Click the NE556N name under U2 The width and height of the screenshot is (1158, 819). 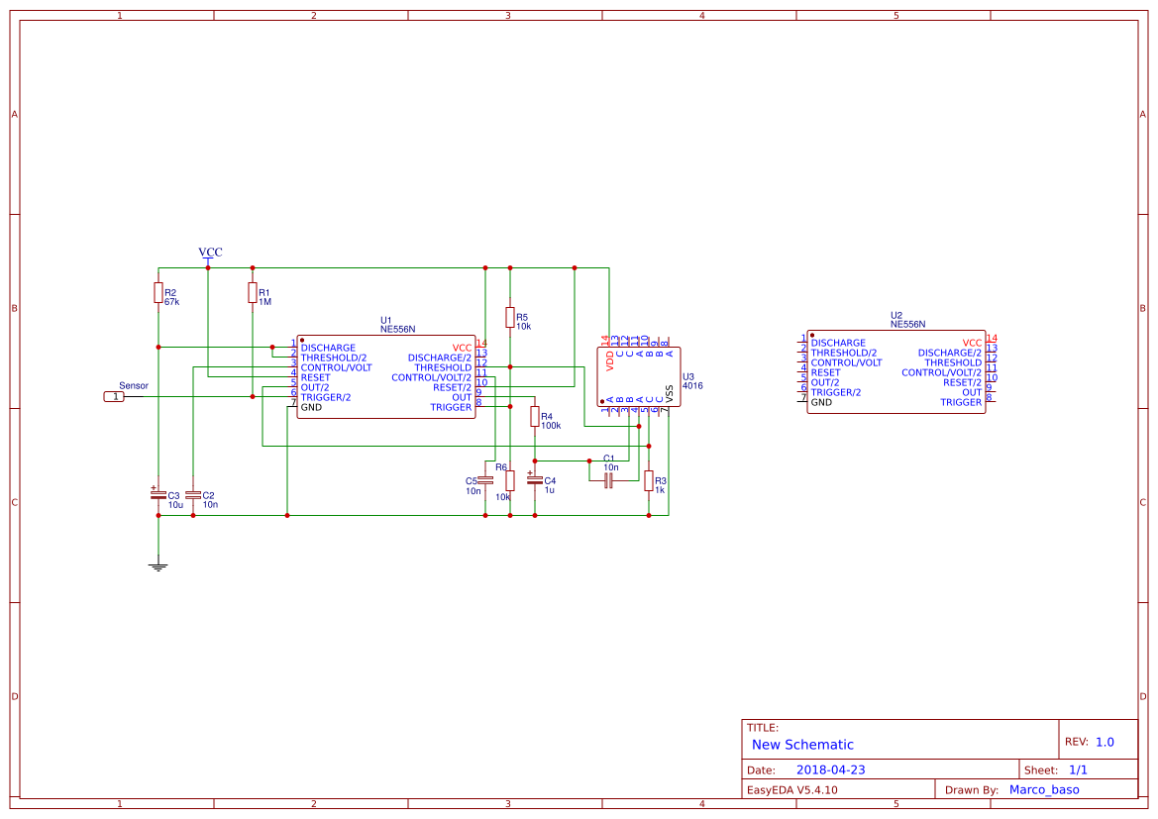907,324
